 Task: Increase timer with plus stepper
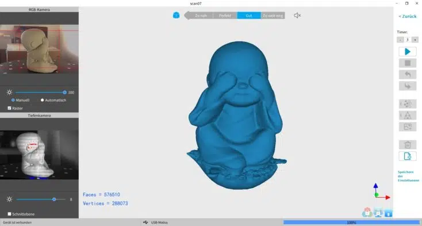(x=415, y=40)
